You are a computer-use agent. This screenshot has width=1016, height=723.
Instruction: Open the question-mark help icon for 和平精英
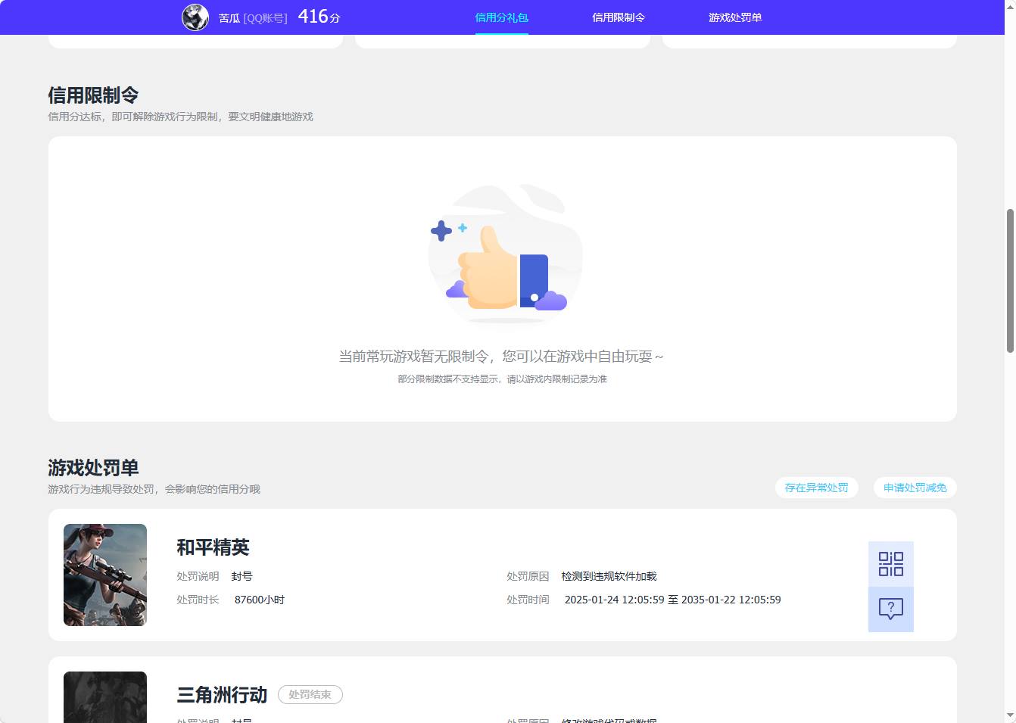[x=891, y=609]
